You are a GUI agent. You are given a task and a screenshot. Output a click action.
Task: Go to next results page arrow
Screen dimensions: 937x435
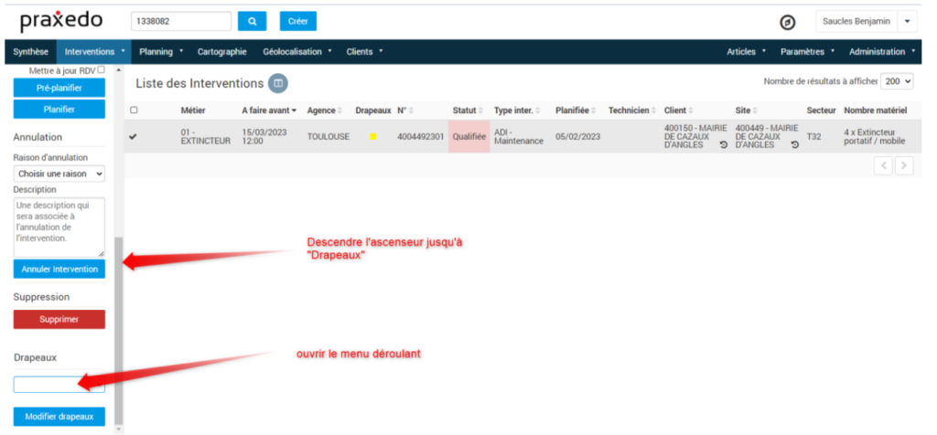coord(904,165)
